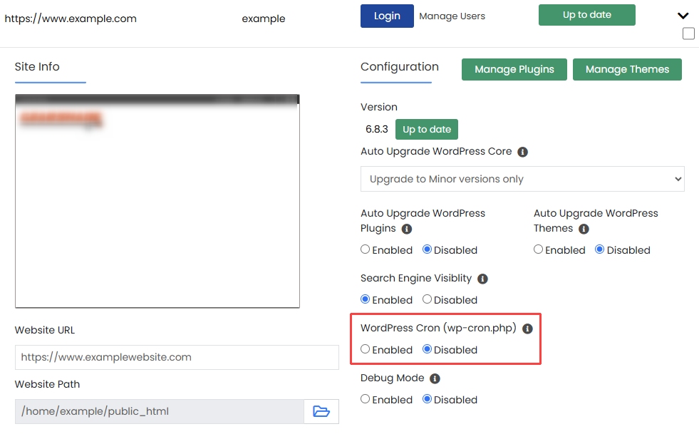The image size is (699, 434).
Task: Enable WordPress Cron radio option
Action: click(x=366, y=349)
